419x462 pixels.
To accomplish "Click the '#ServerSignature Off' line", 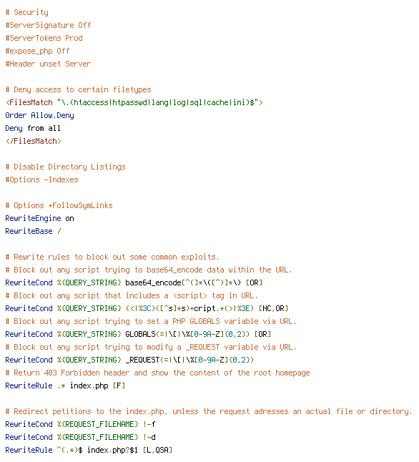I will click(x=48, y=25).
